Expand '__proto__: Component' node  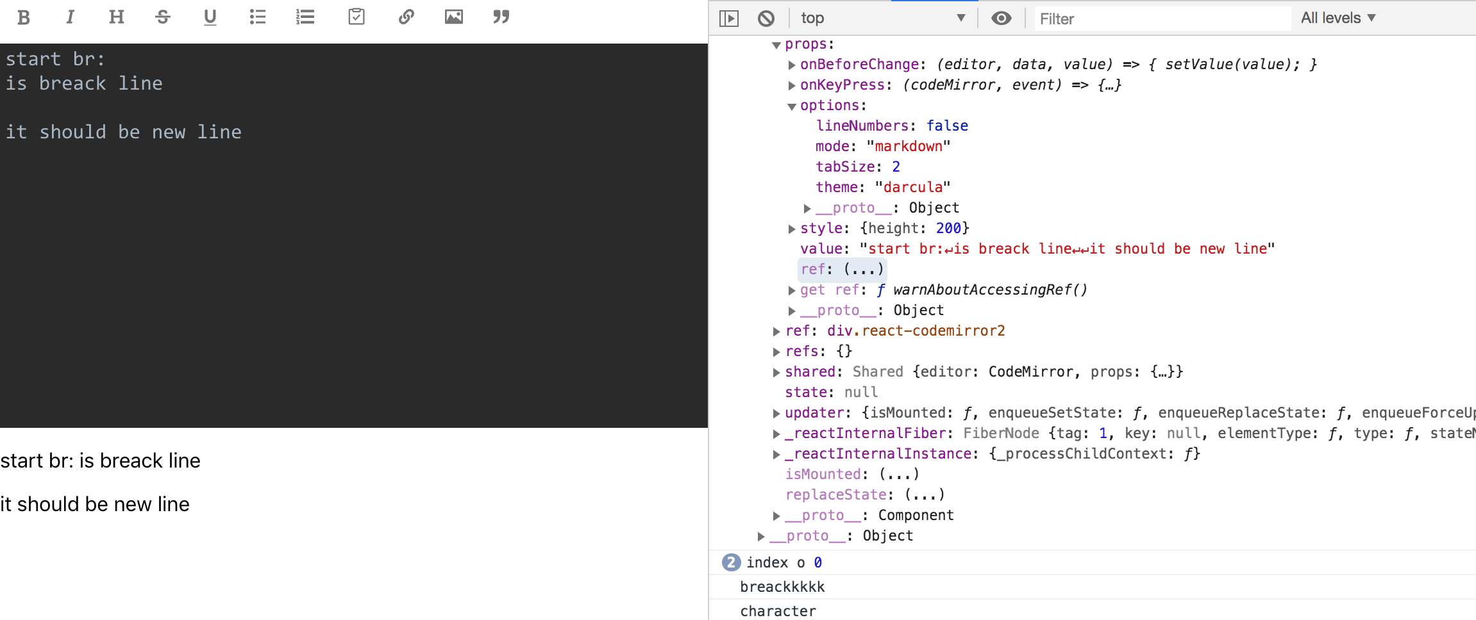point(776,516)
